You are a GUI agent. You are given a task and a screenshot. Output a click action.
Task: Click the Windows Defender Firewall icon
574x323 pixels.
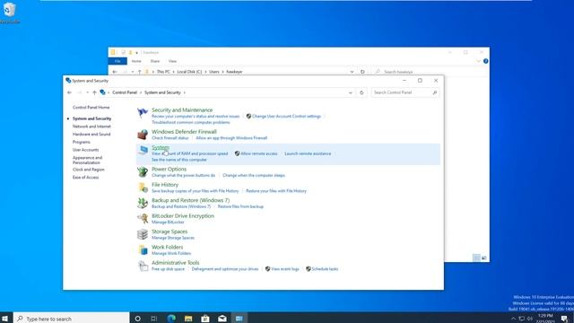click(143, 135)
